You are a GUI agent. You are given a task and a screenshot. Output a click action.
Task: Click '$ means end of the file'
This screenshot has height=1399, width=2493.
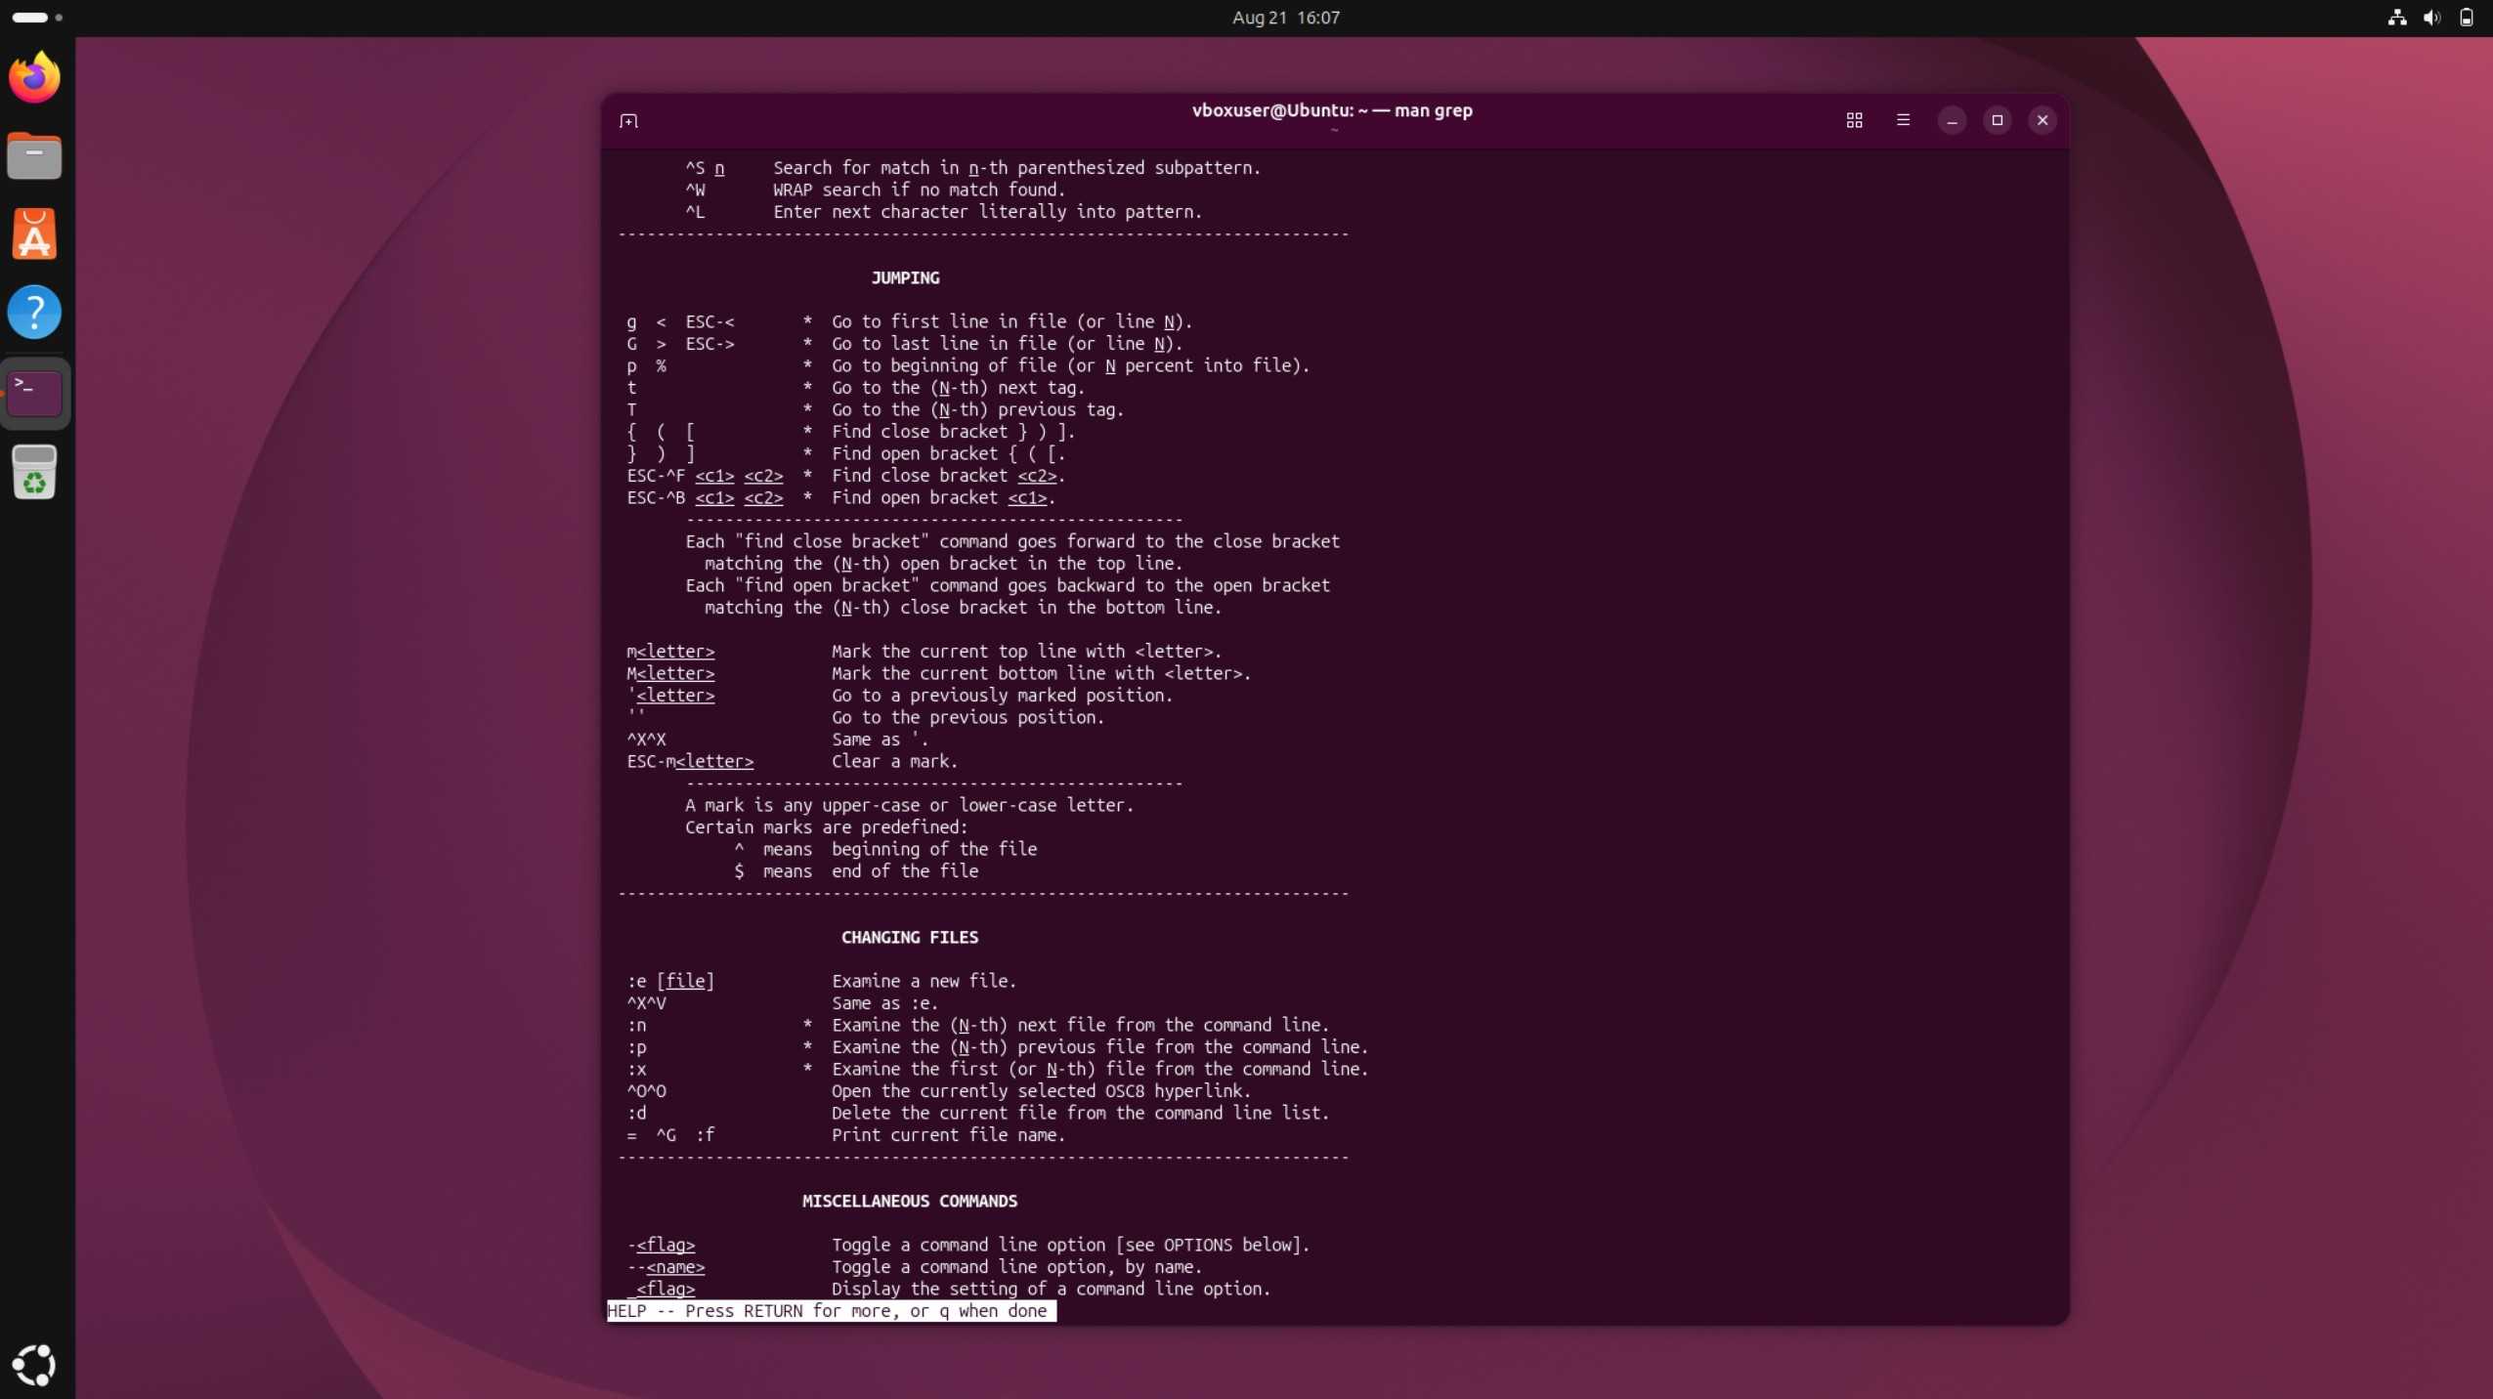pyautogui.click(x=856, y=871)
